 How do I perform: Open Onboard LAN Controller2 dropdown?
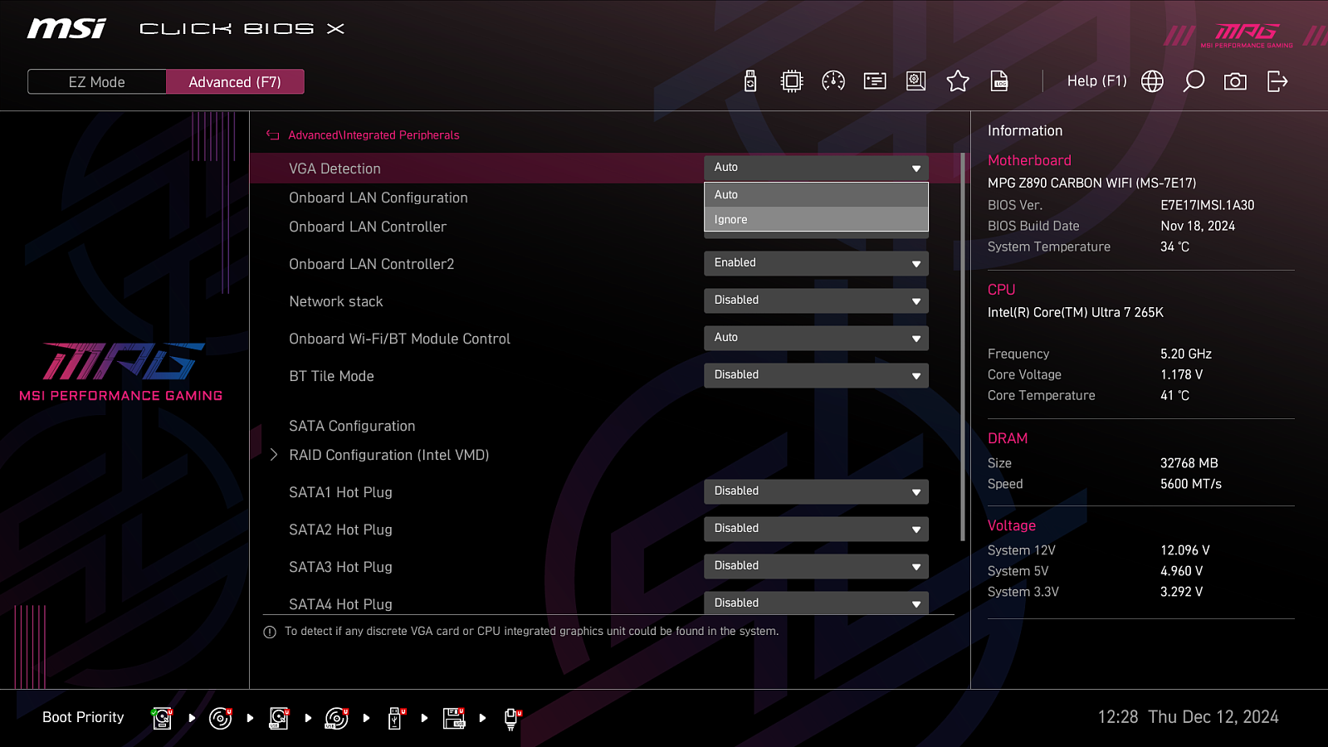[816, 263]
